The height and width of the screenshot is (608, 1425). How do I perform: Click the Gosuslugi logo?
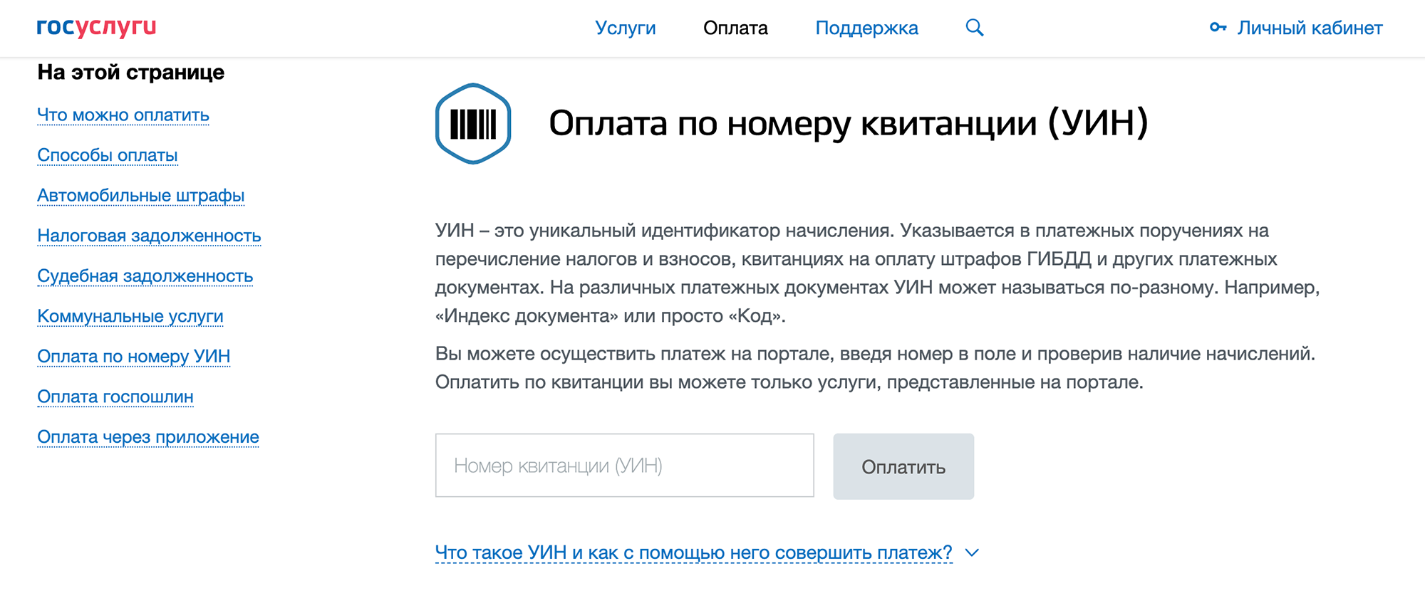click(x=96, y=27)
